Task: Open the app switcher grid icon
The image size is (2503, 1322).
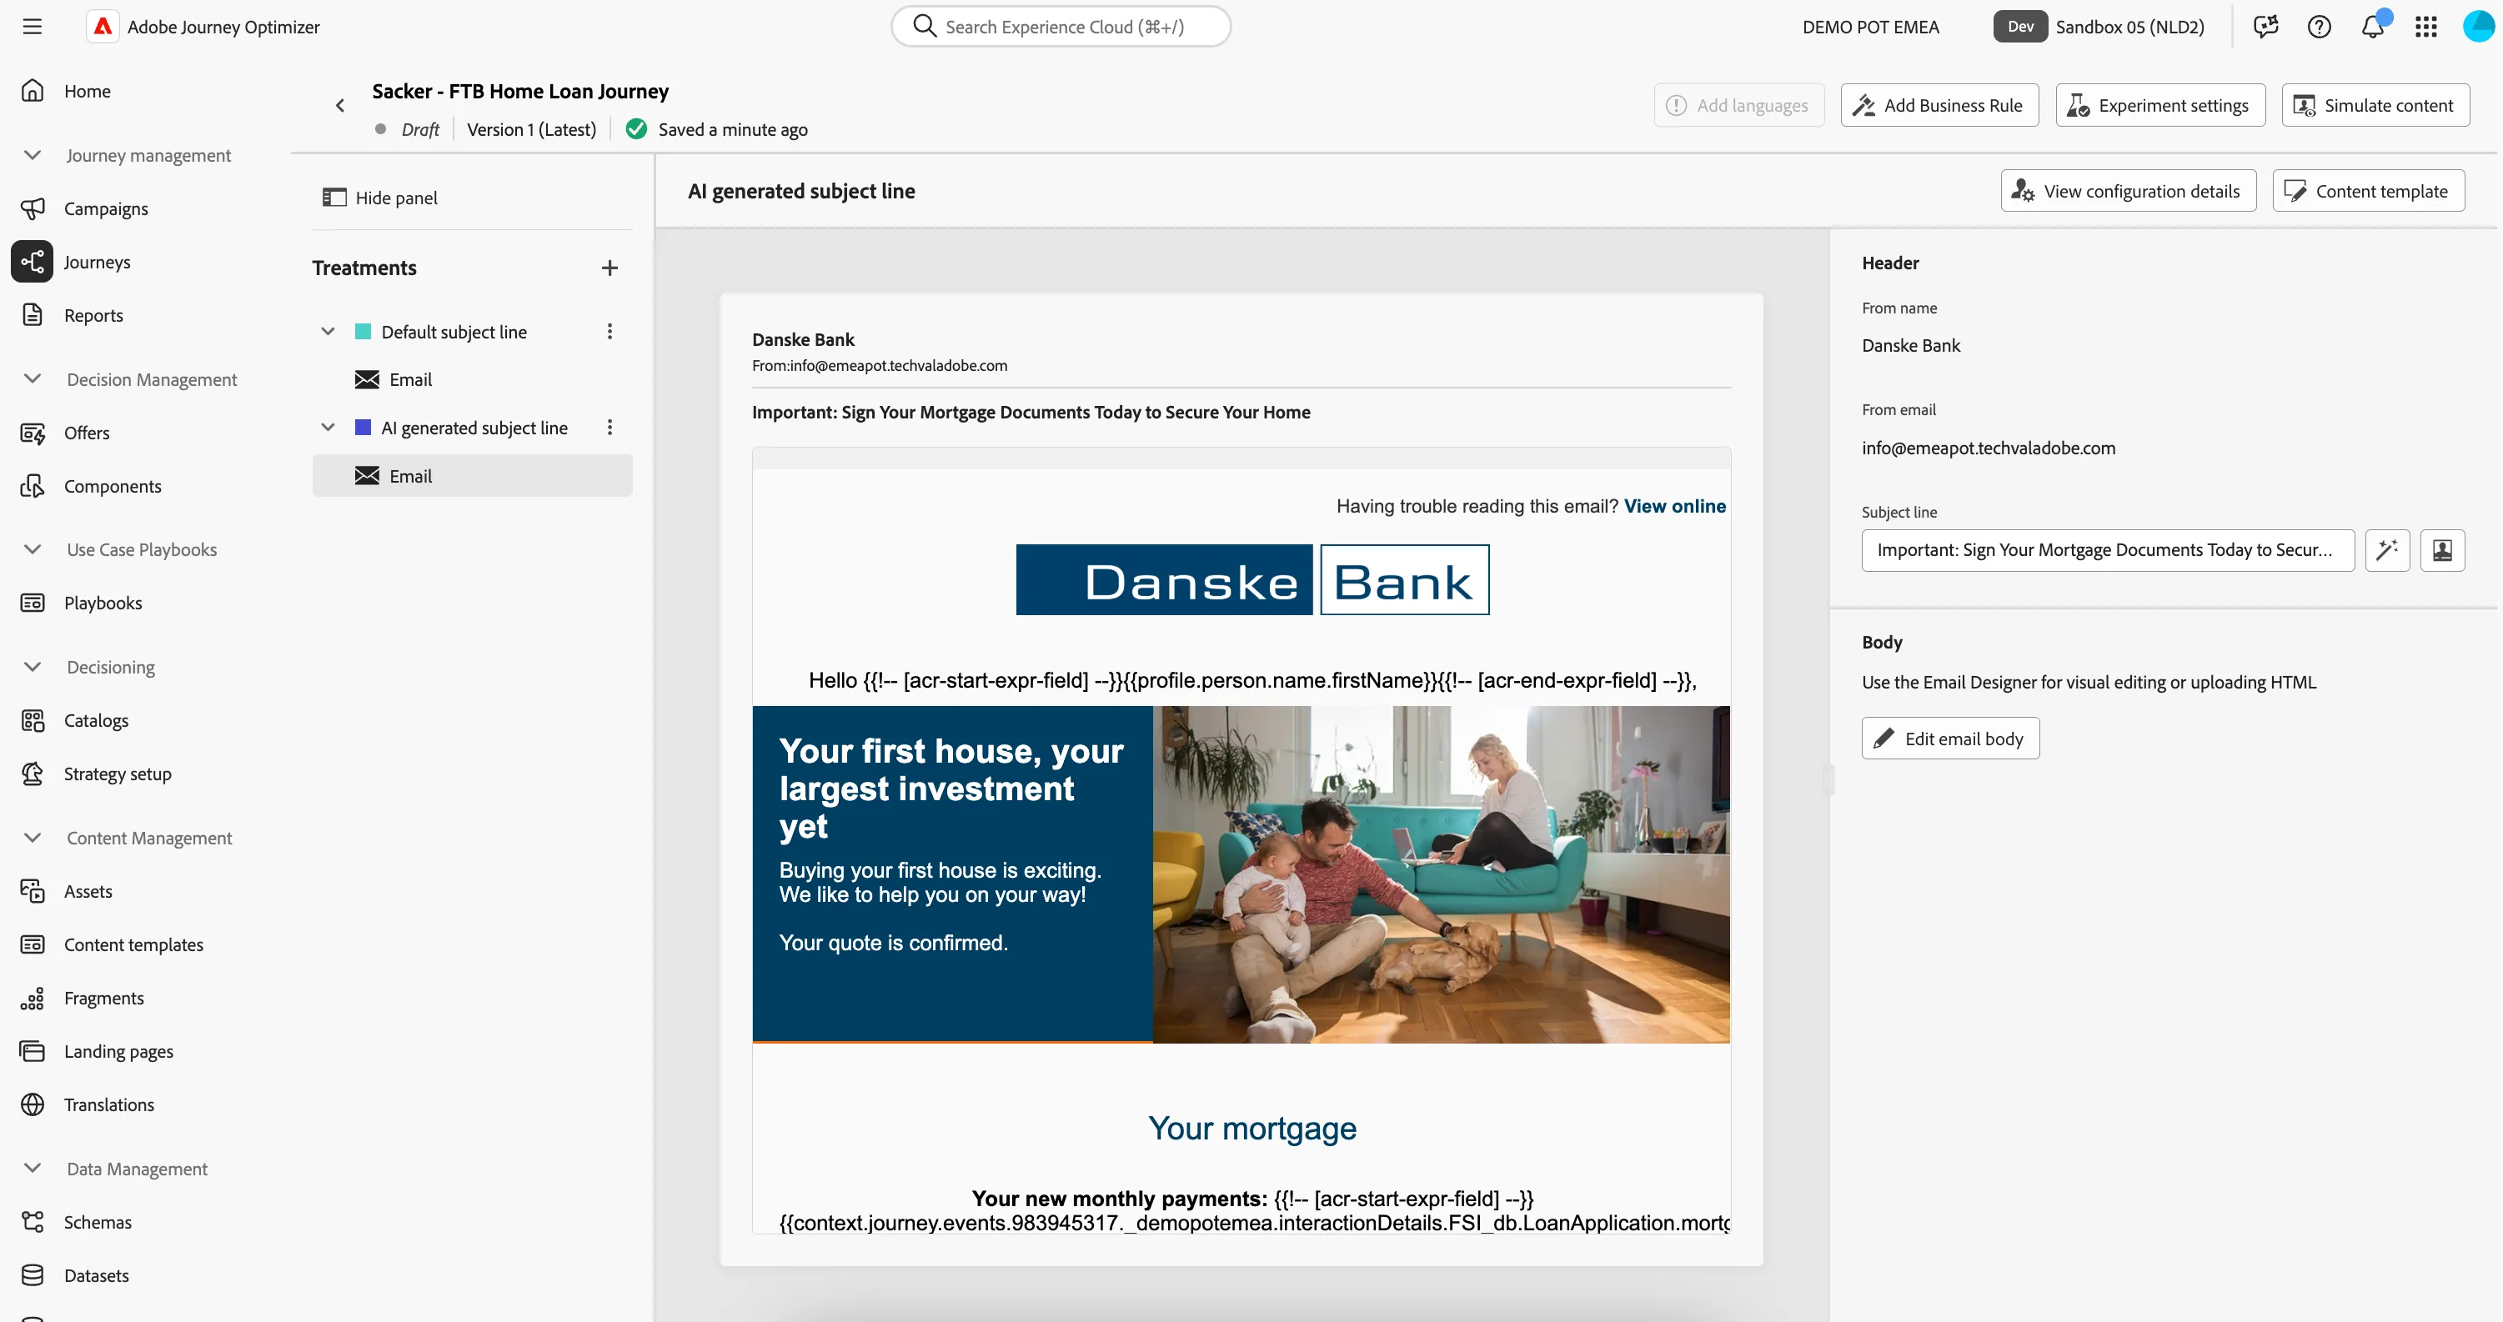Action: (x=2426, y=26)
